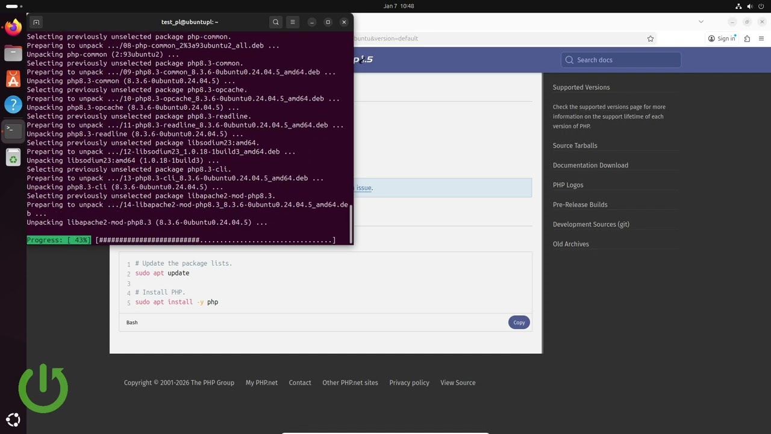Viewport: 771px width, 434px height.
Task: Open the Supported Versions sidebar link
Action: 581,87
